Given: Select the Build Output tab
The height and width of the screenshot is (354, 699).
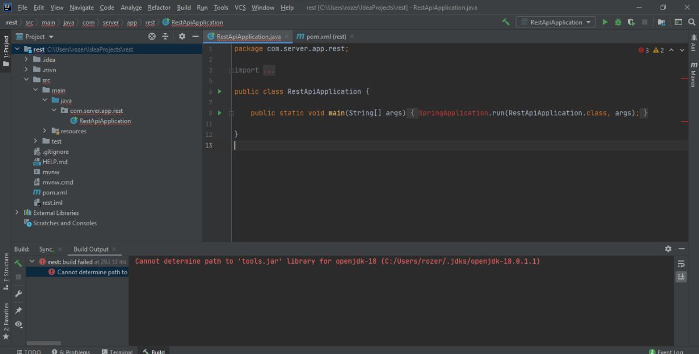Looking at the screenshot, I should click(91, 249).
